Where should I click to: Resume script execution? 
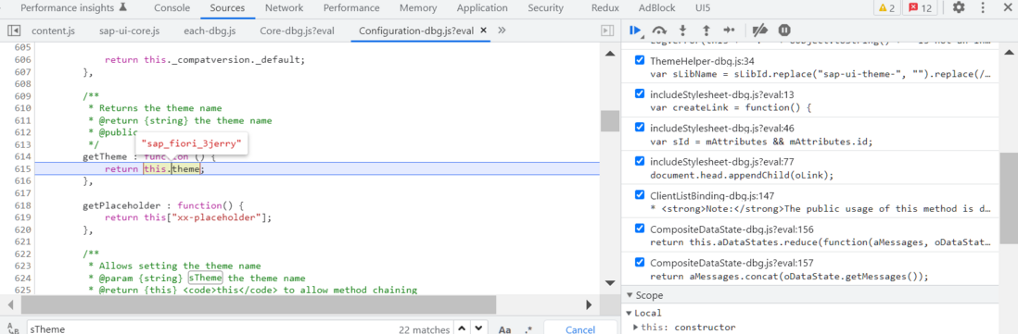tap(636, 30)
